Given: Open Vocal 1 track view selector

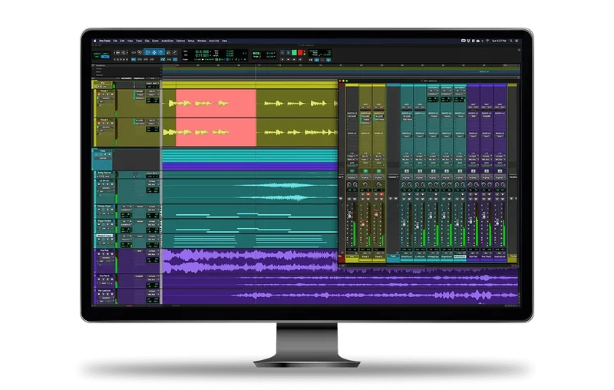Looking at the screenshot, I should (106, 98).
